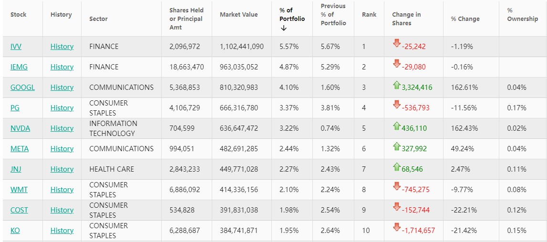The image size is (547, 242).
Task: Click the green up arrow for NVDA
Action: click(x=396, y=126)
